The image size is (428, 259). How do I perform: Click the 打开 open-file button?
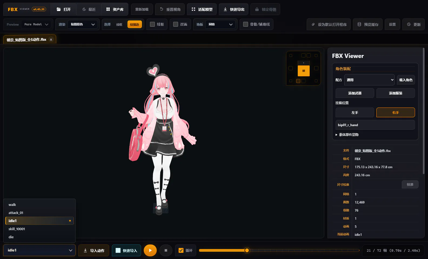[63, 9]
